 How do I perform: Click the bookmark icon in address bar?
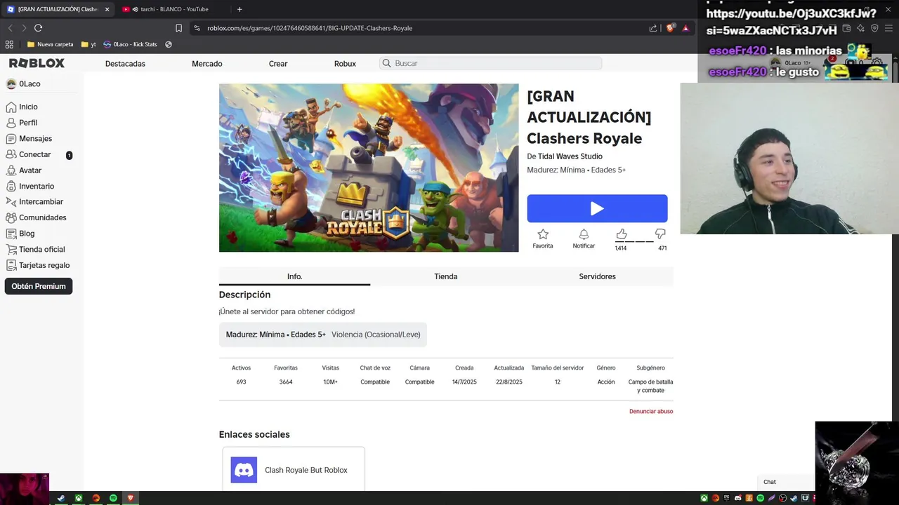tap(178, 28)
